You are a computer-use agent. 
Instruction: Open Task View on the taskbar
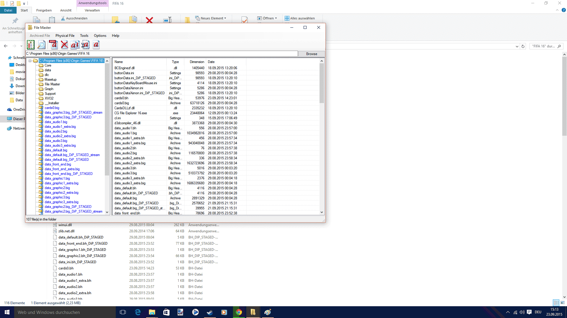point(123,312)
